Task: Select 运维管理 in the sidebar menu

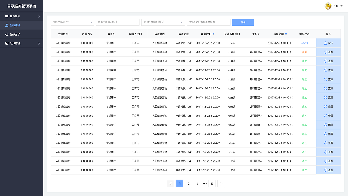Action: tap(22, 43)
